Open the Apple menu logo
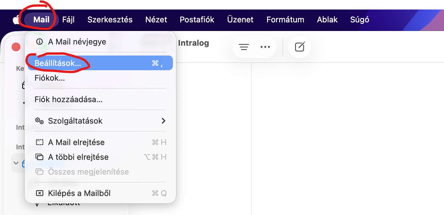444x215 pixels. [x=16, y=20]
